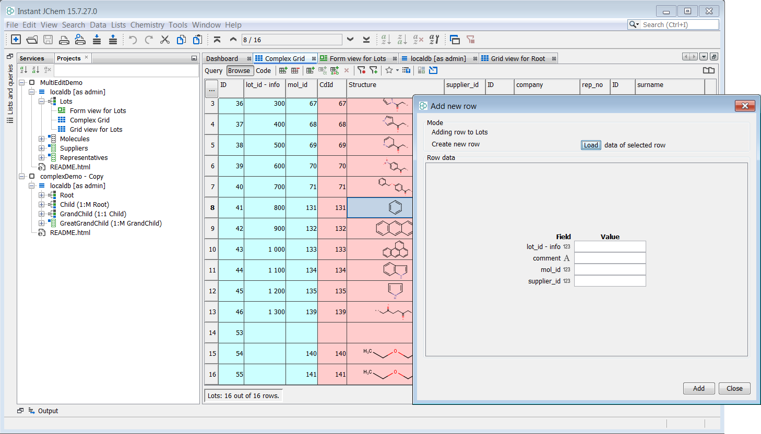
Task: Switch to the Form view for Lots tab
Action: click(x=357, y=58)
